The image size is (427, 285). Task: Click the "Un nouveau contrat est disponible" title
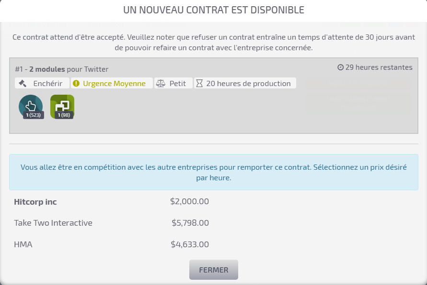click(x=213, y=10)
